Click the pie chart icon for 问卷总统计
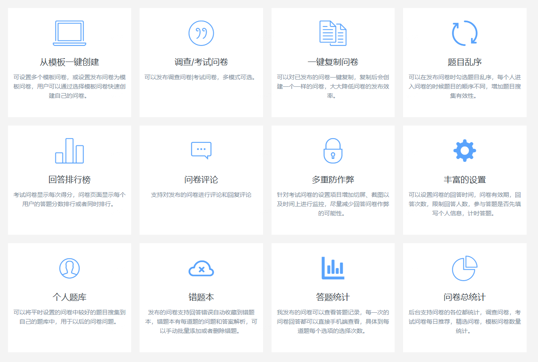Image resolution: width=538 pixels, height=362 pixels. (x=464, y=268)
